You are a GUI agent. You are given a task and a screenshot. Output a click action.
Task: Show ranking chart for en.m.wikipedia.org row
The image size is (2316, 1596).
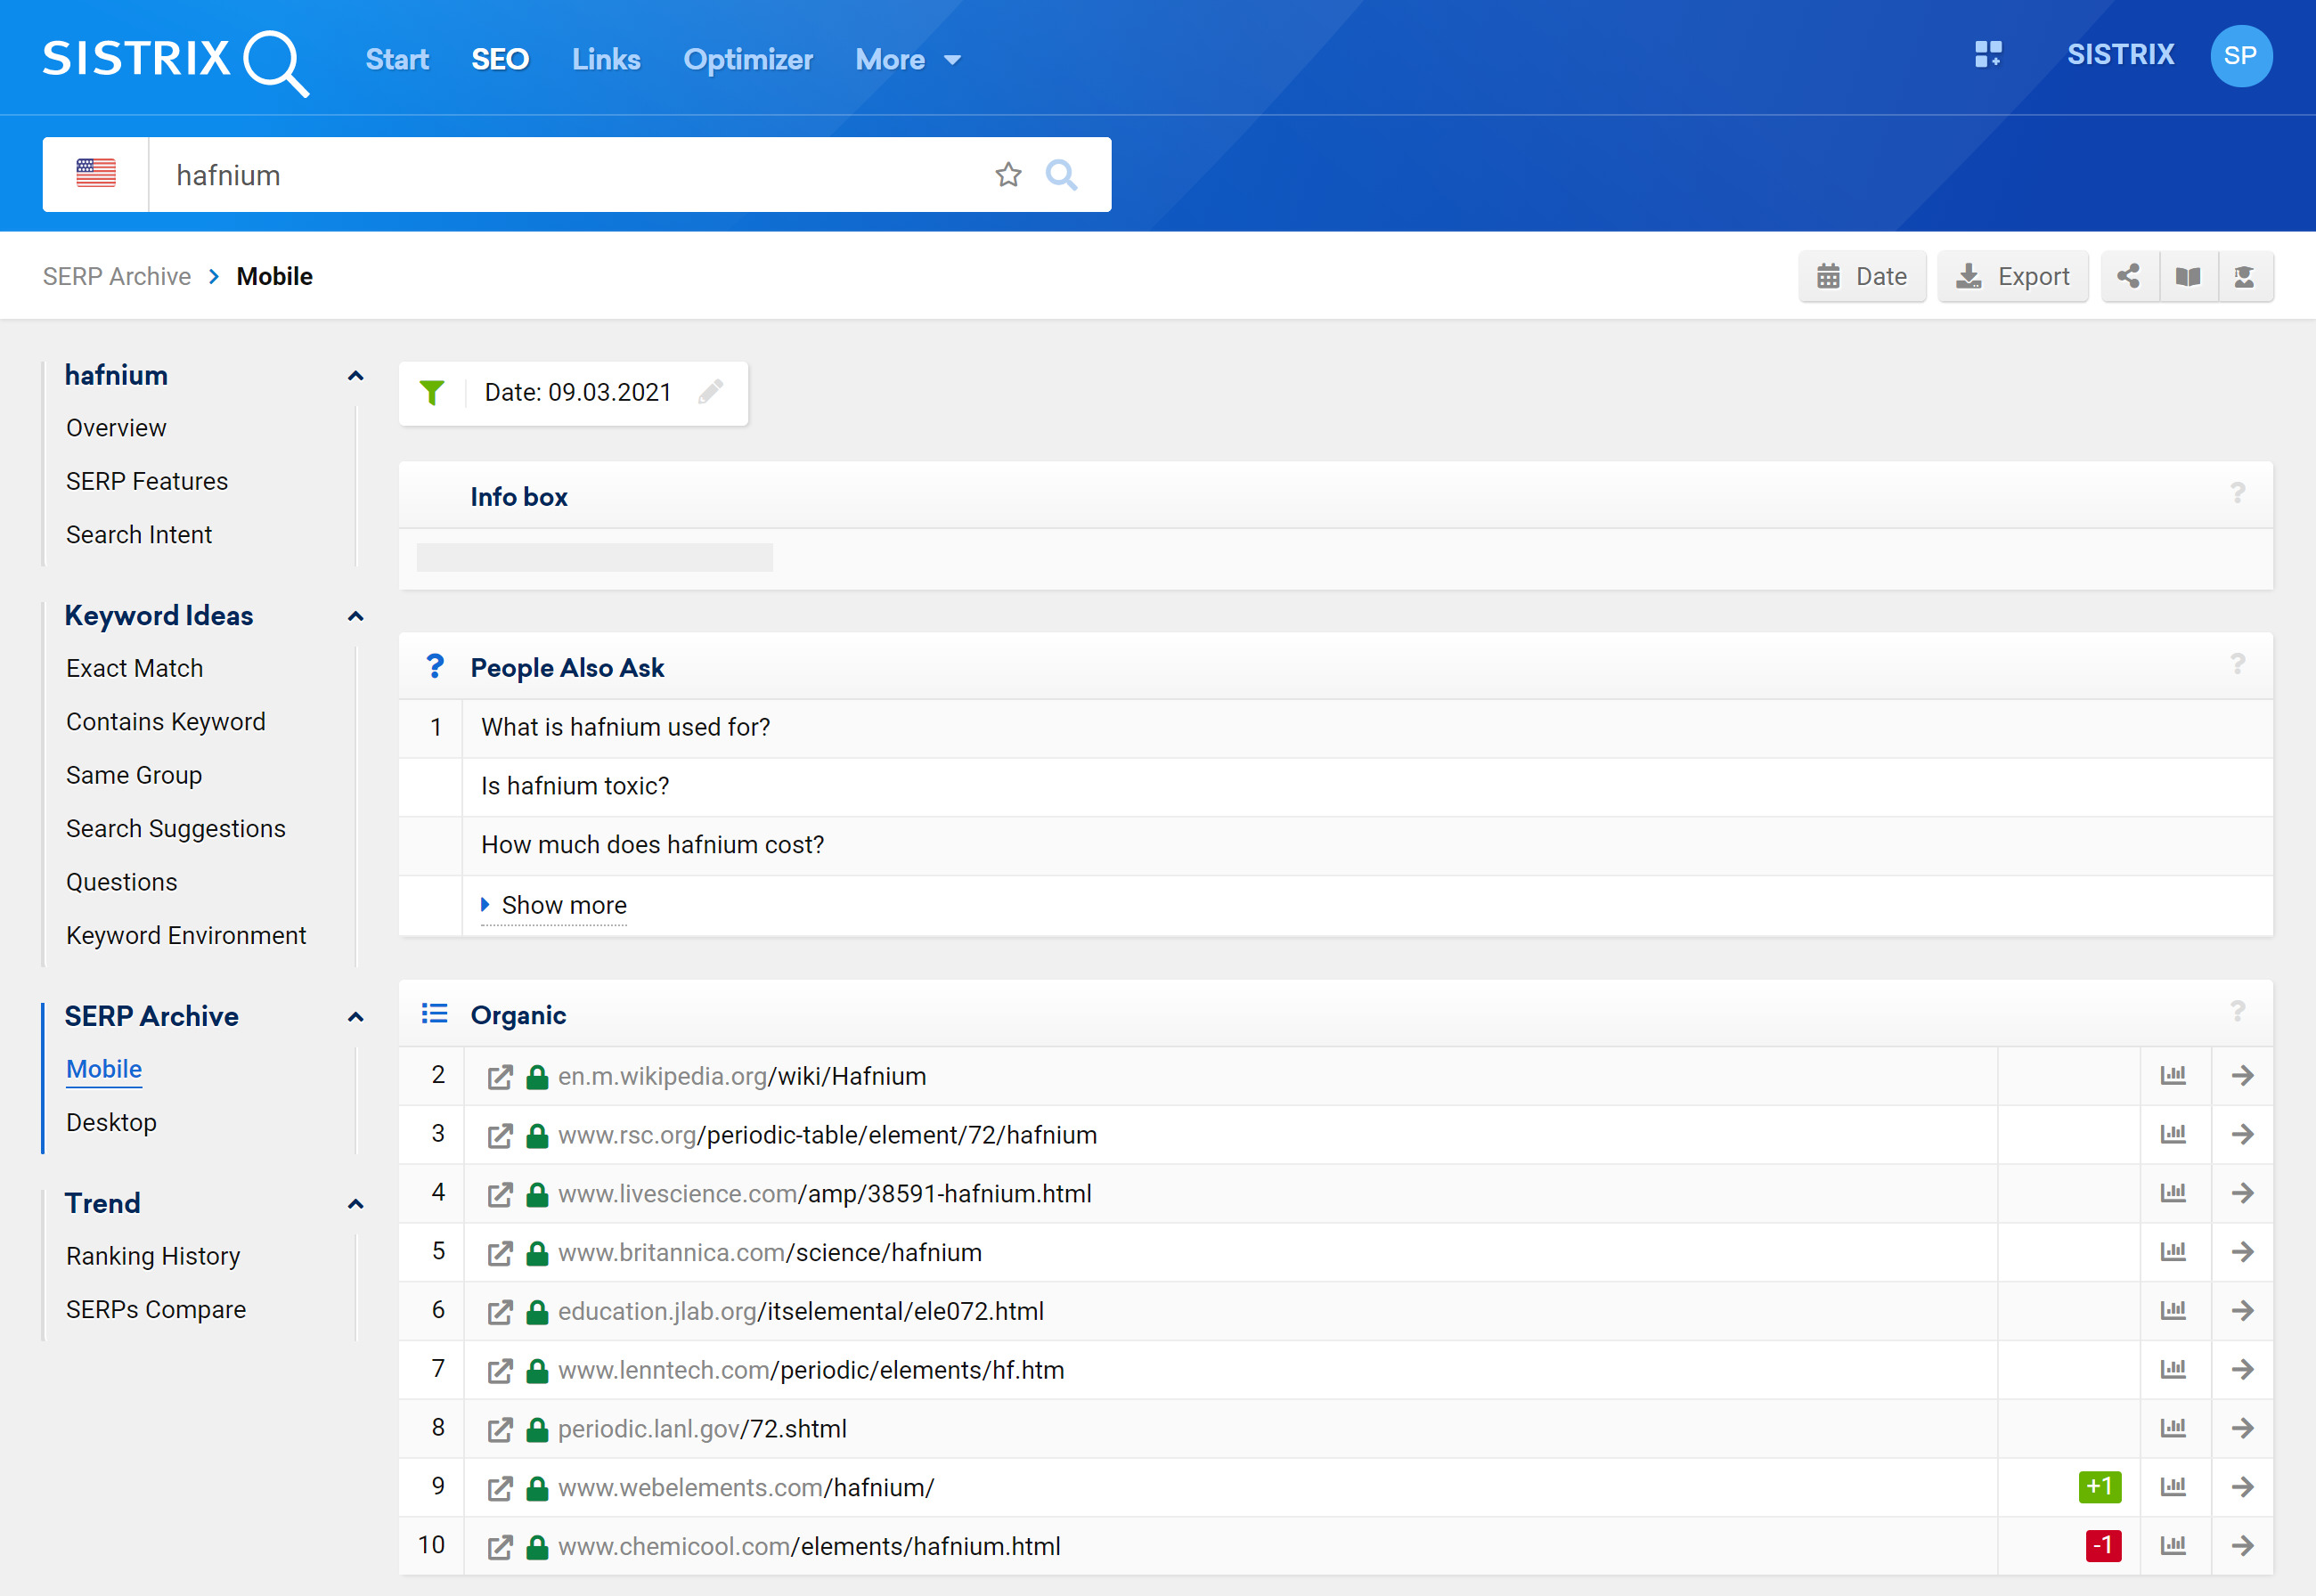(x=2173, y=1075)
